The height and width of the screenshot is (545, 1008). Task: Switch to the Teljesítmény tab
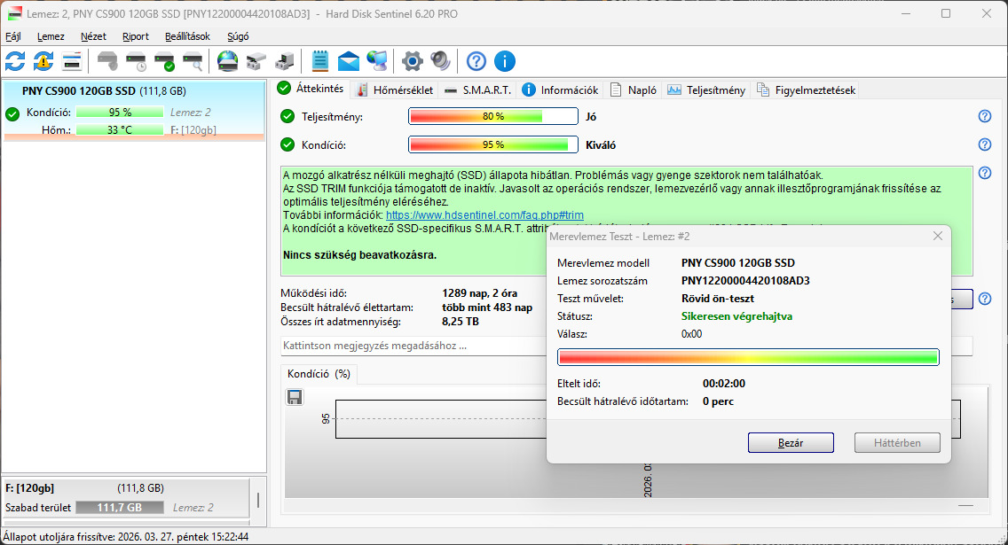(705, 90)
